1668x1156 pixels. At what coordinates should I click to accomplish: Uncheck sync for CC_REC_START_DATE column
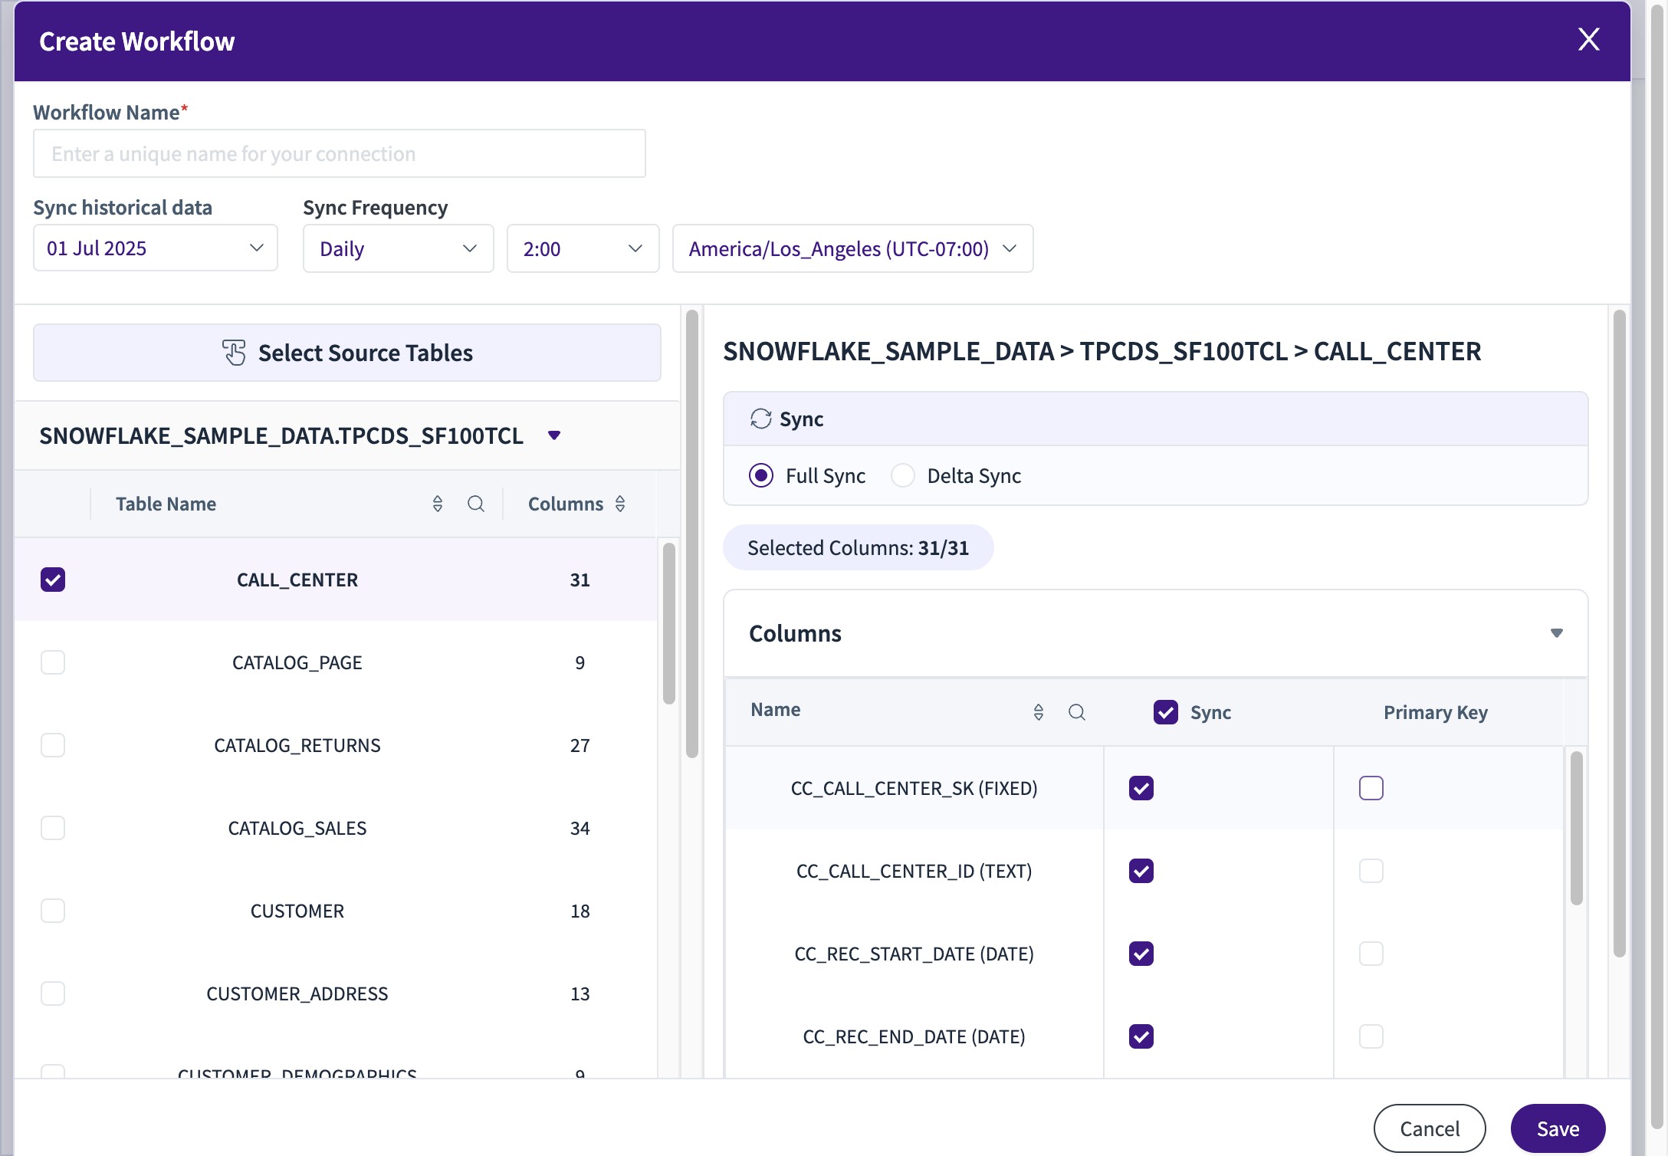[x=1141, y=954]
